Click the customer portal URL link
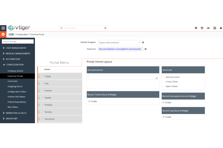Viewport: 223px width, 148px height. click(120, 49)
